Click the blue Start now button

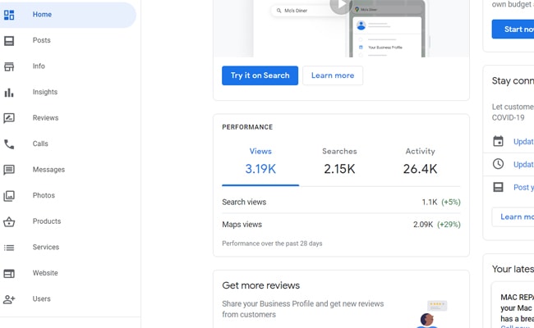coord(513,30)
